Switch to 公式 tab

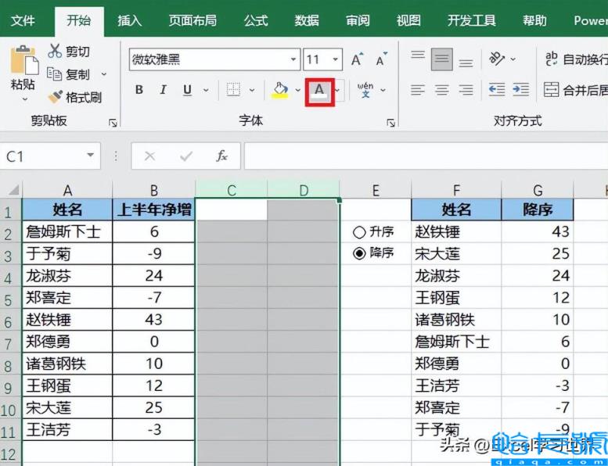tap(256, 20)
